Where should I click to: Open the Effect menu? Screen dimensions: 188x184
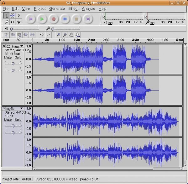(73, 8)
